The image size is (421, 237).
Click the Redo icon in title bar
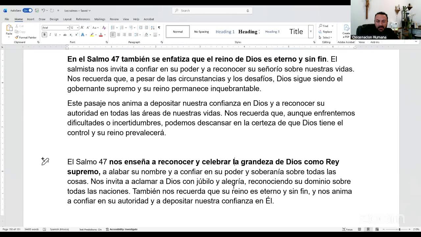[52, 11]
